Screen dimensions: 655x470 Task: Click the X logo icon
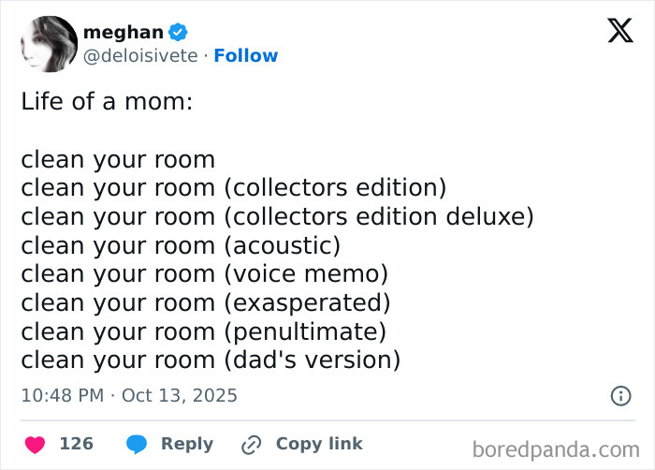(619, 32)
